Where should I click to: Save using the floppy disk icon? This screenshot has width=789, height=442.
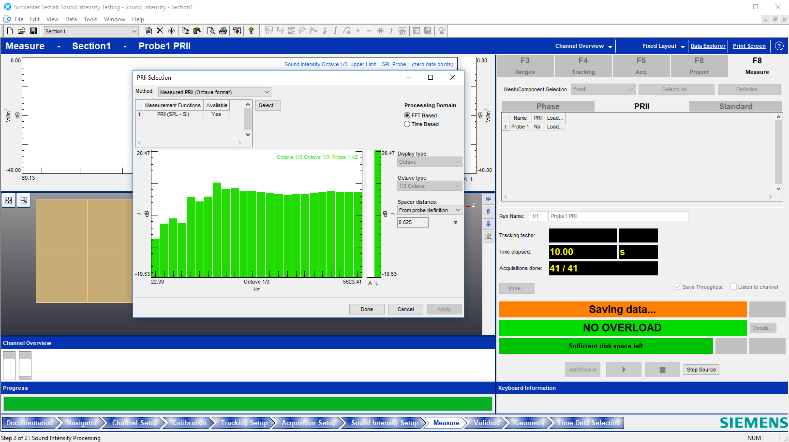pyautogui.click(x=33, y=31)
